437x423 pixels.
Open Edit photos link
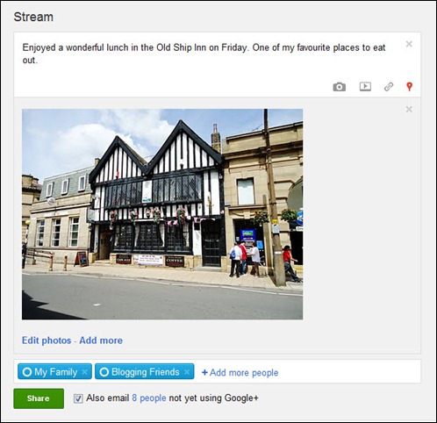47,341
